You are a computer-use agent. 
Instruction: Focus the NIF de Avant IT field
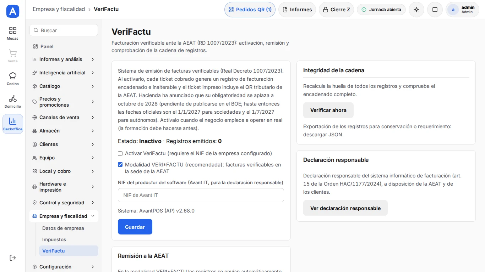201,195
